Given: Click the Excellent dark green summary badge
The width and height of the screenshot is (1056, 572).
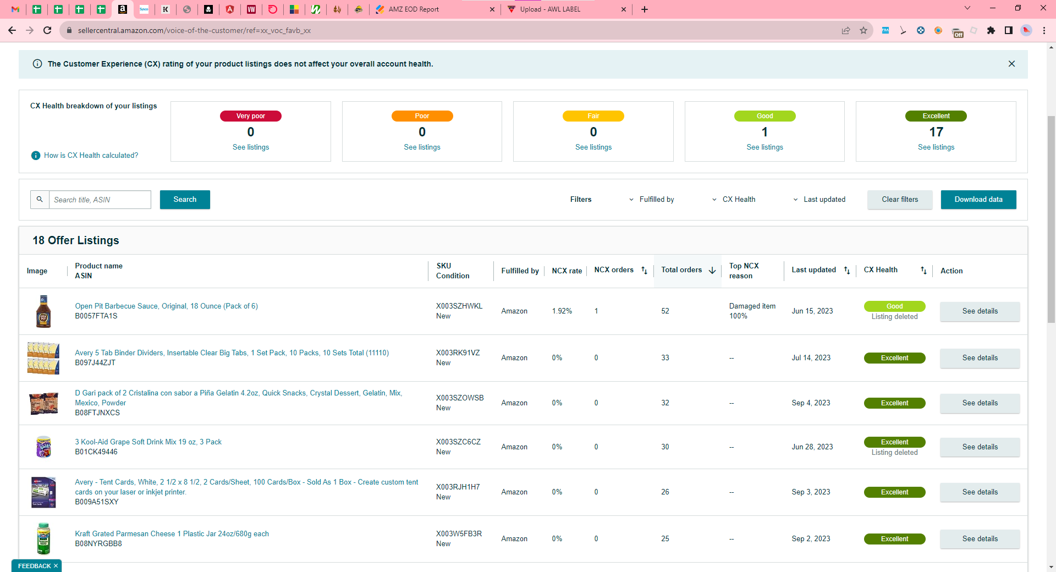Looking at the screenshot, I should tap(936, 116).
